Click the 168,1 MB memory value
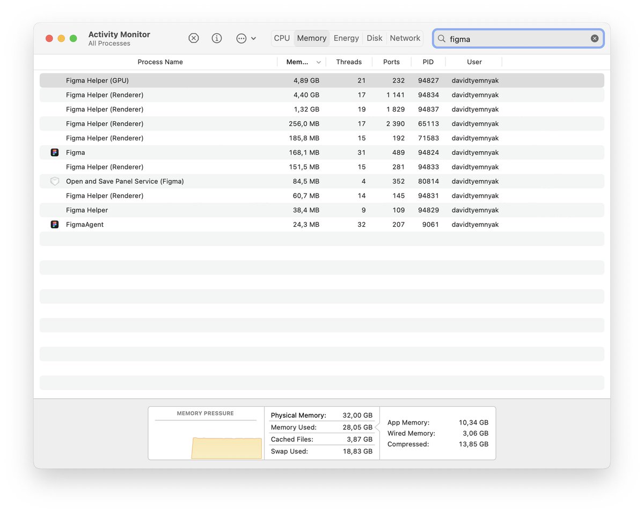This screenshot has width=644, height=513. 304,153
